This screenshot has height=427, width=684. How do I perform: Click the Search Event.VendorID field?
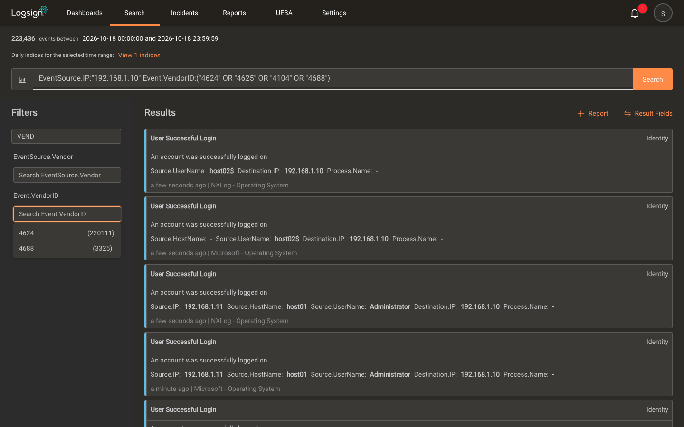[x=67, y=214]
